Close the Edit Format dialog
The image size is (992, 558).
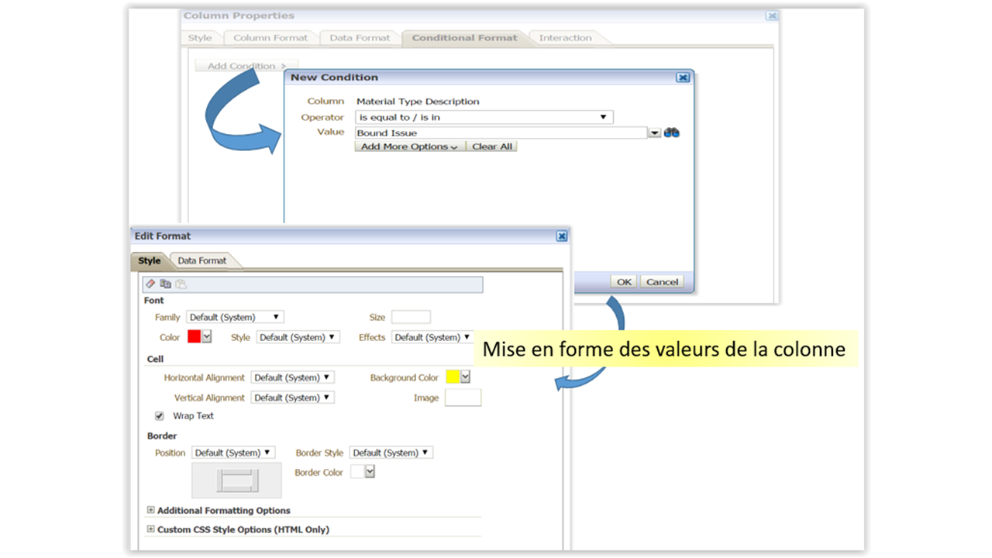(x=562, y=236)
